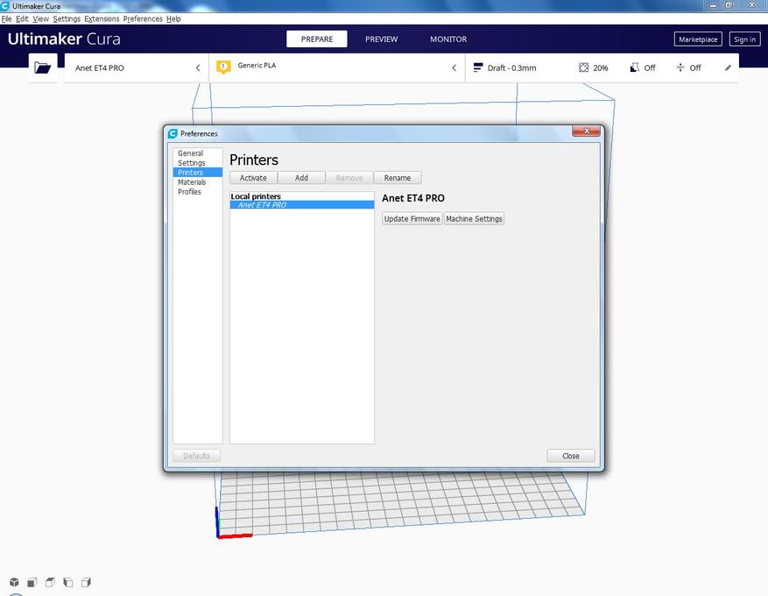
Task: Click the support Off icon
Action: 635,67
